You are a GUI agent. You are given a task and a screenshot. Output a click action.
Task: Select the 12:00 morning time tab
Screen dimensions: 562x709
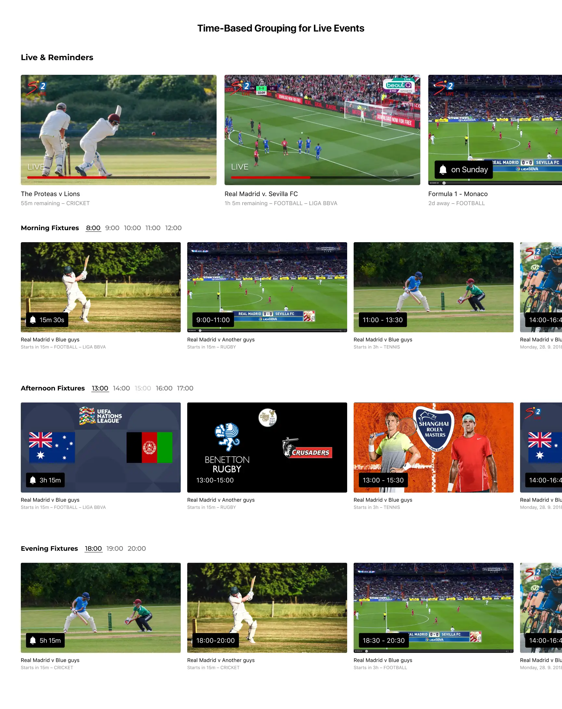pyautogui.click(x=173, y=228)
